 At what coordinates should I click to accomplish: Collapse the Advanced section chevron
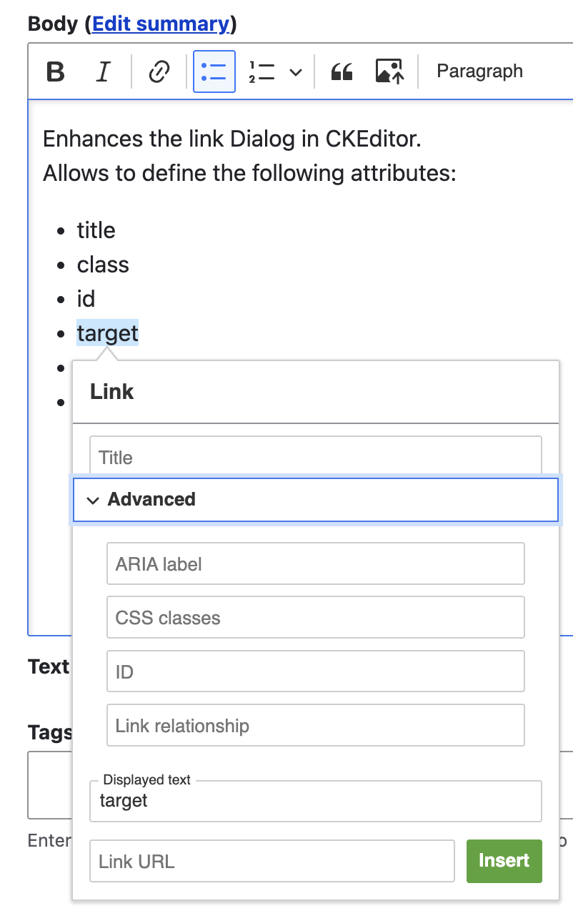pyautogui.click(x=93, y=500)
